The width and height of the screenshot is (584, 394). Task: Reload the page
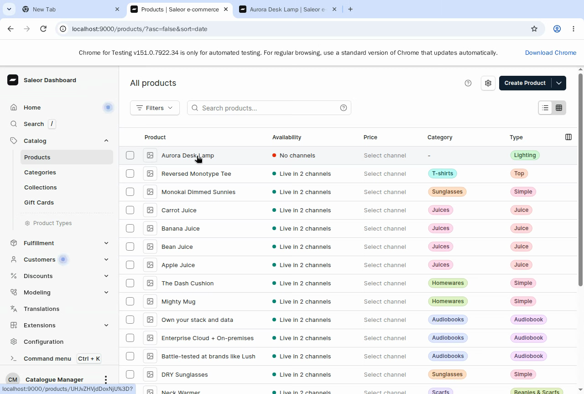(43, 29)
